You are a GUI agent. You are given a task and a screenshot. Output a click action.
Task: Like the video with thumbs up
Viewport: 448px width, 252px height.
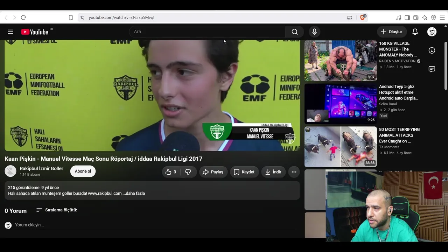point(171,172)
